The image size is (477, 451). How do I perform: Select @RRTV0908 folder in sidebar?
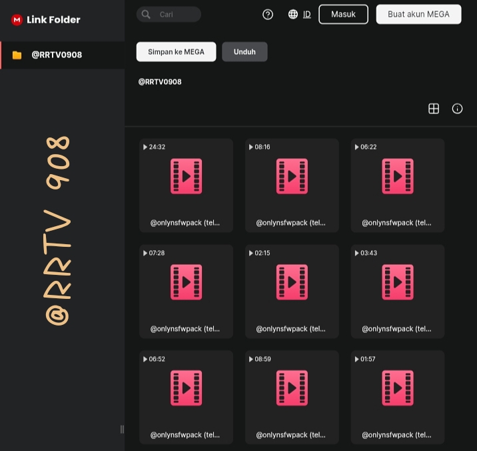click(x=63, y=55)
